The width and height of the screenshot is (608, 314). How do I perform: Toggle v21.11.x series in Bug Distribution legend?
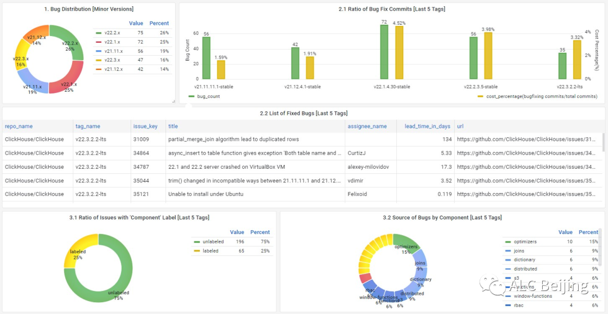pos(114,51)
